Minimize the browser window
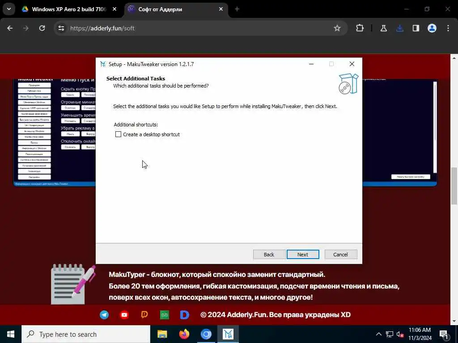This screenshot has width=458, height=343. point(406,9)
